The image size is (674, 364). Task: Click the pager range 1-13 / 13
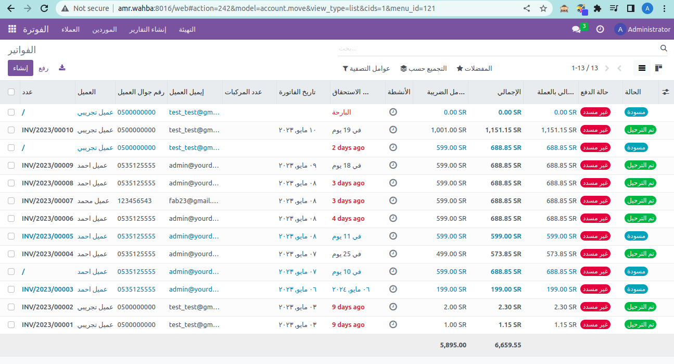click(584, 68)
